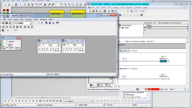Image resolution: width=192 pixels, height=108 pixels.
Task: Click the WinCC canvas horizontal scrollbar thumb
Action: coord(43,97)
